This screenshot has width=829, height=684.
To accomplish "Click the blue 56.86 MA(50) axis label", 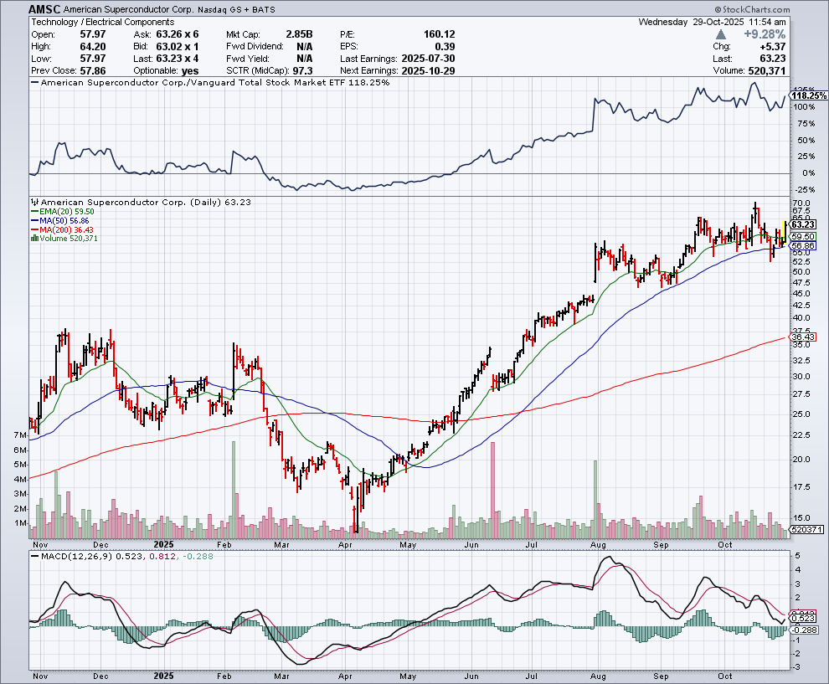I will 802,247.
